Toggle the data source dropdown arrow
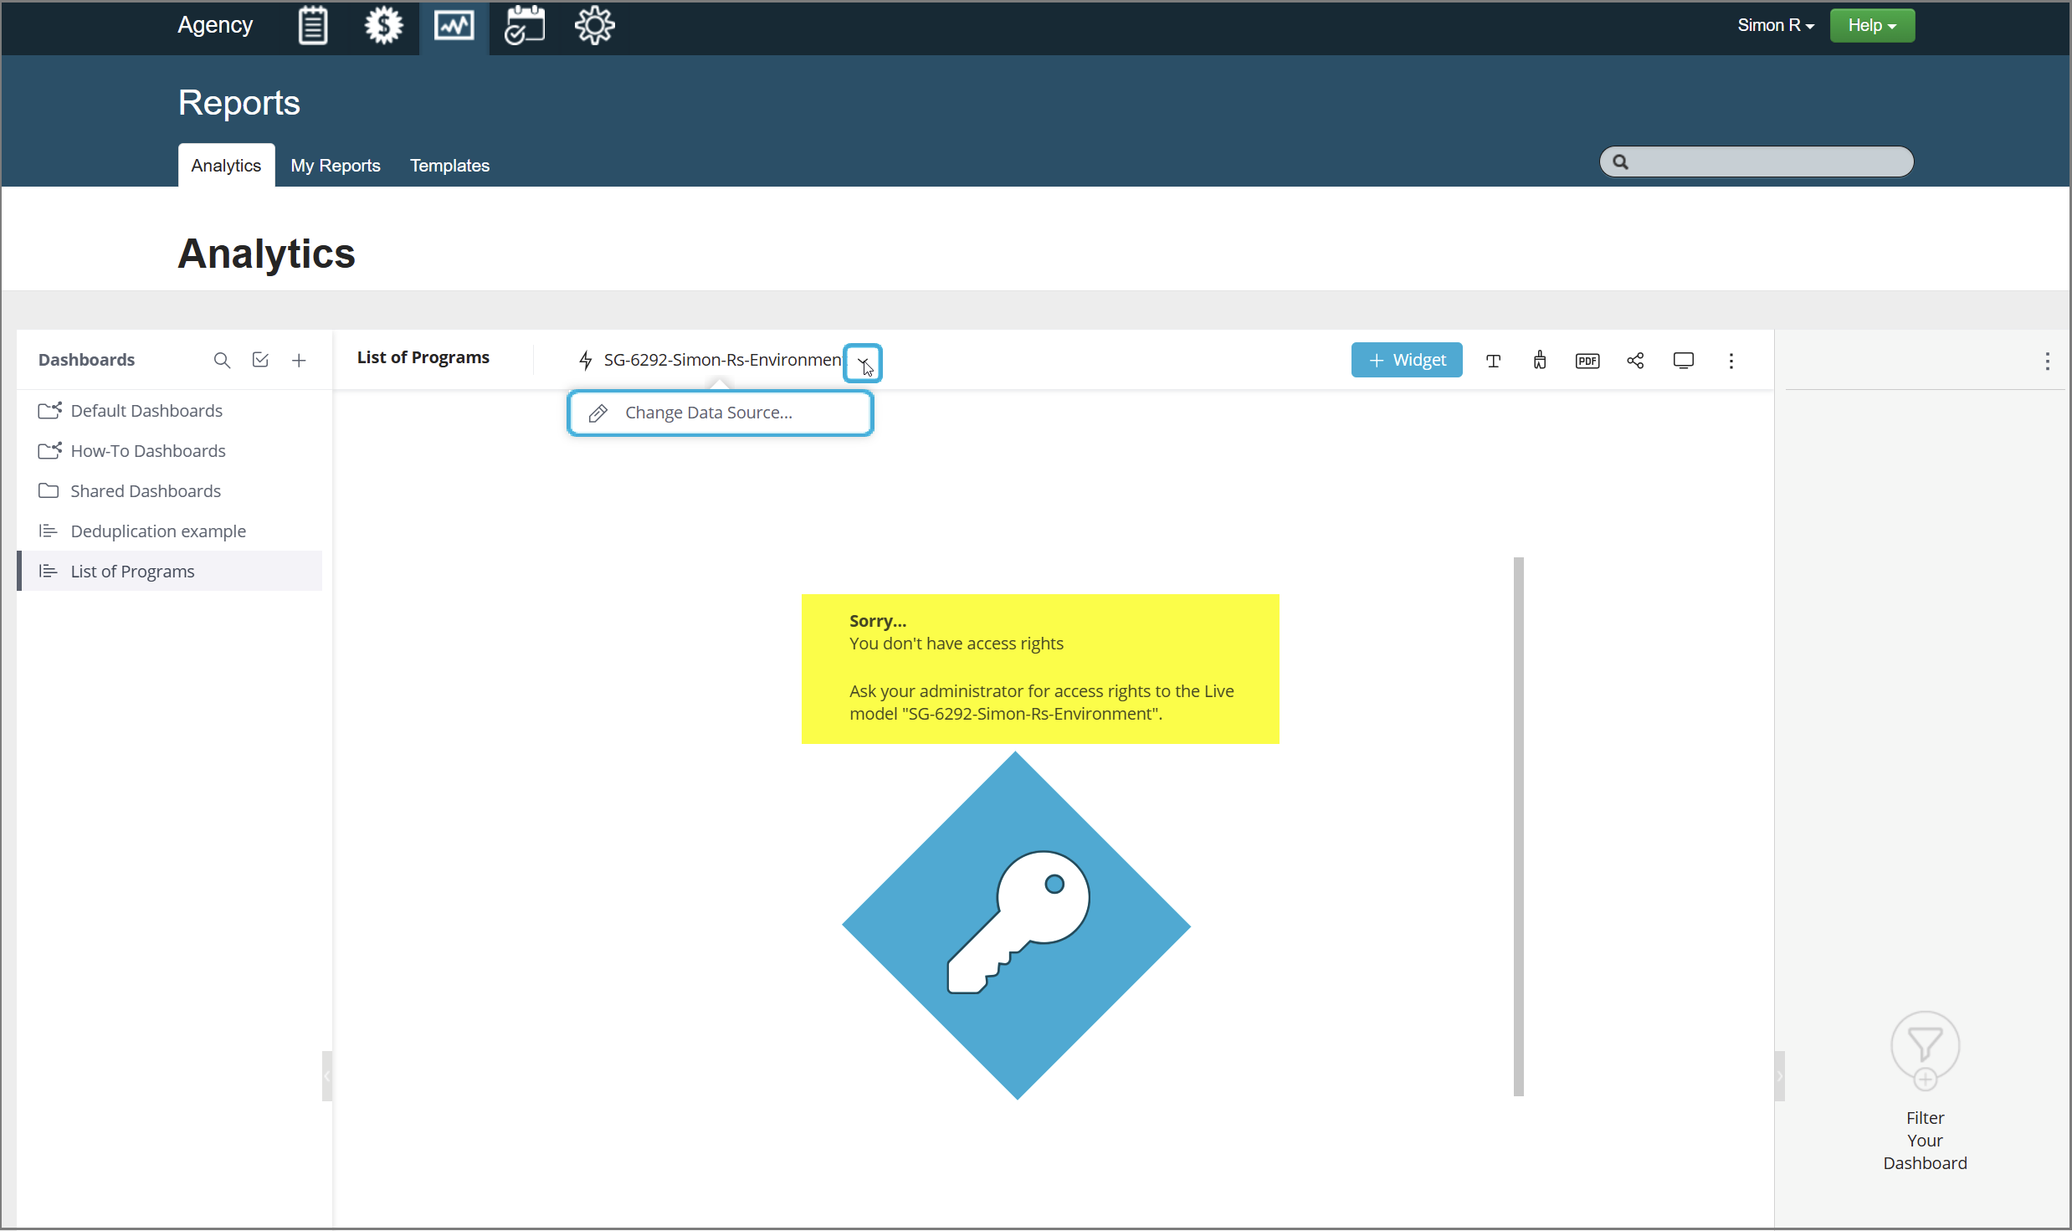Screen dimensions: 2072x1231 (863, 362)
